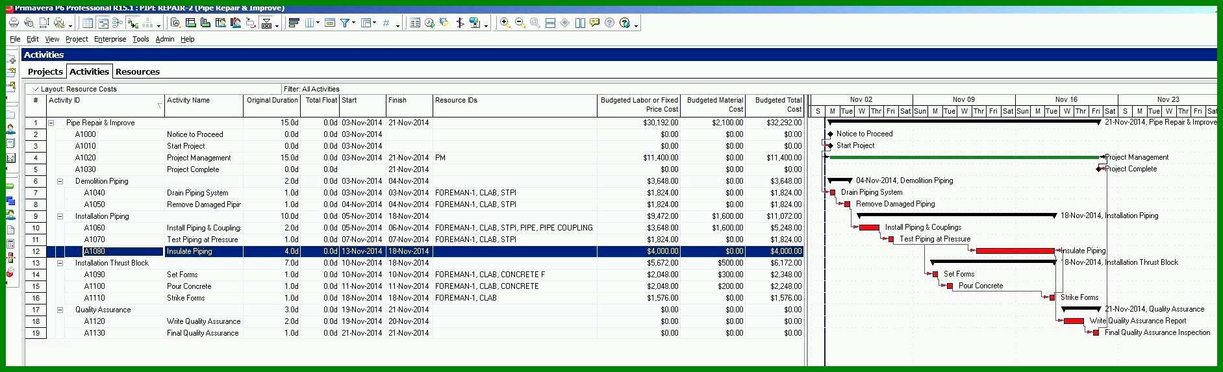Click the two vertical panes layout icon
The width and height of the screenshot is (1223, 372).
tap(580, 23)
